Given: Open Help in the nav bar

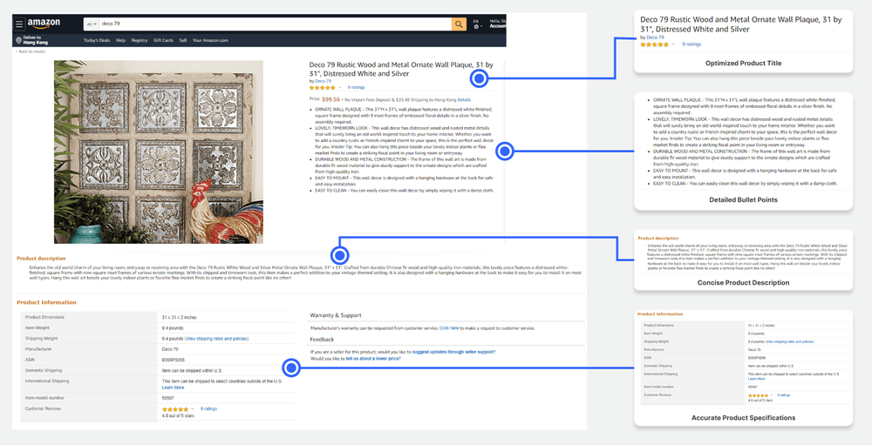Looking at the screenshot, I should [x=120, y=41].
